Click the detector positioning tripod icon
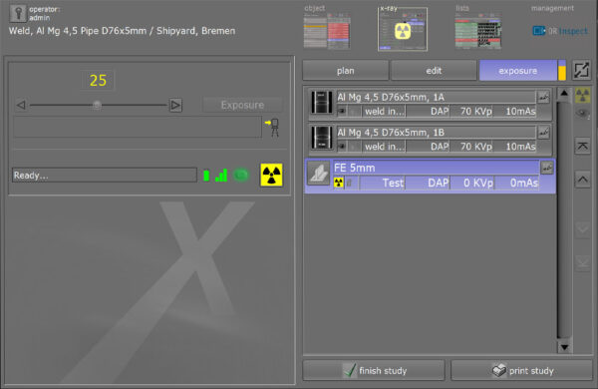Screen dimensions: 598x389 tap(272, 128)
